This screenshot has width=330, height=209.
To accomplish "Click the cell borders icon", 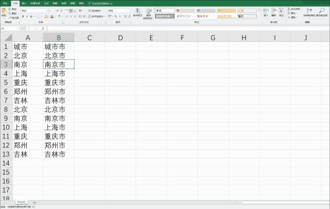I will click(39, 17).
